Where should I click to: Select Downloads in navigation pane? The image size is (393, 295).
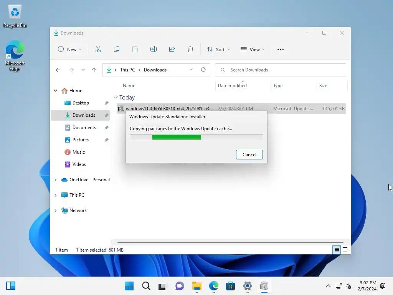click(80, 115)
